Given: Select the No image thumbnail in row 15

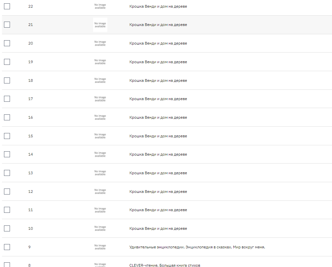Looking at the screenshot, I should [100, 136].
